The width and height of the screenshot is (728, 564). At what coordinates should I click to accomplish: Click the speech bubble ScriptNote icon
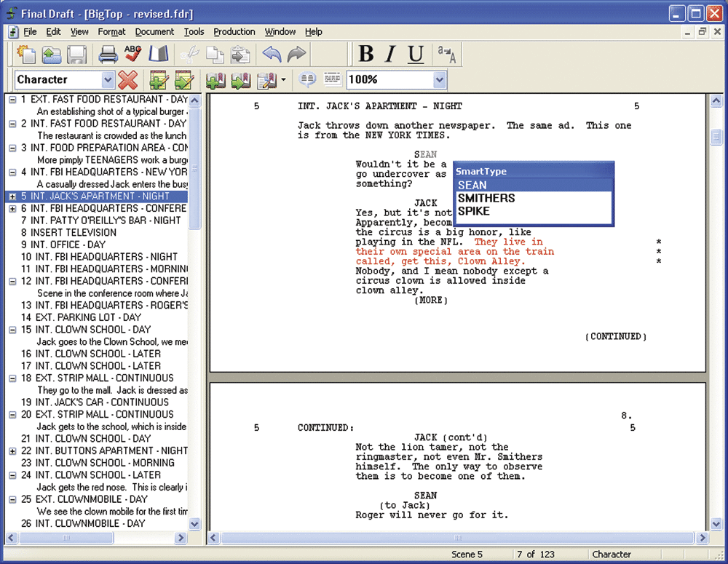click(307, 79)
